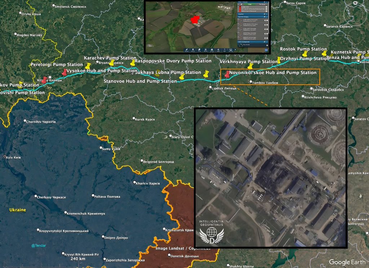Screen dimensions: 369x268
Task: Select the pencil draw tool in the inset toolbar
Action: (187, 49)
